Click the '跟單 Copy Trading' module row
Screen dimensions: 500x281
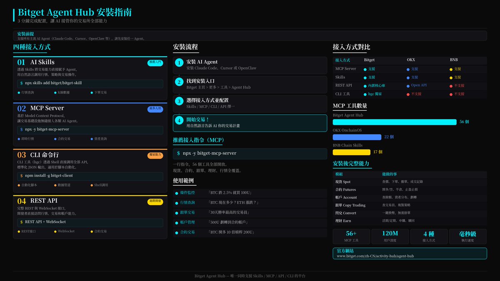410,205
